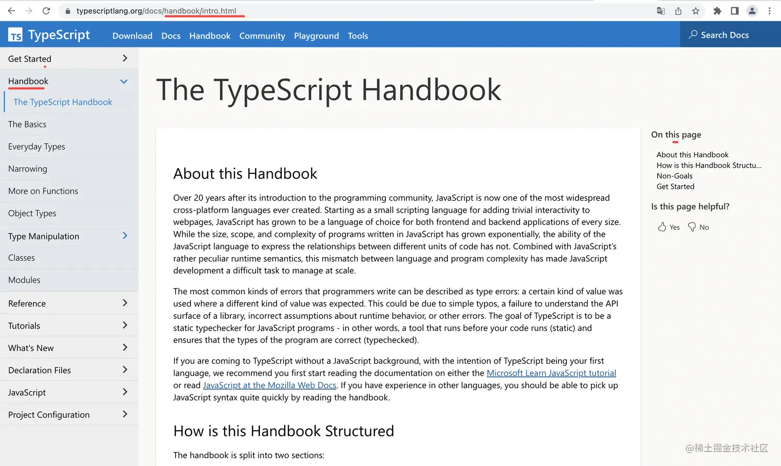Open Object Types sidebar page
781x466 pixels.
pos(32,213)
